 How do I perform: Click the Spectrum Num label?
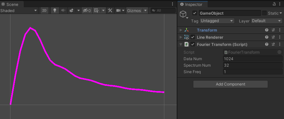(x=197, y=65)
